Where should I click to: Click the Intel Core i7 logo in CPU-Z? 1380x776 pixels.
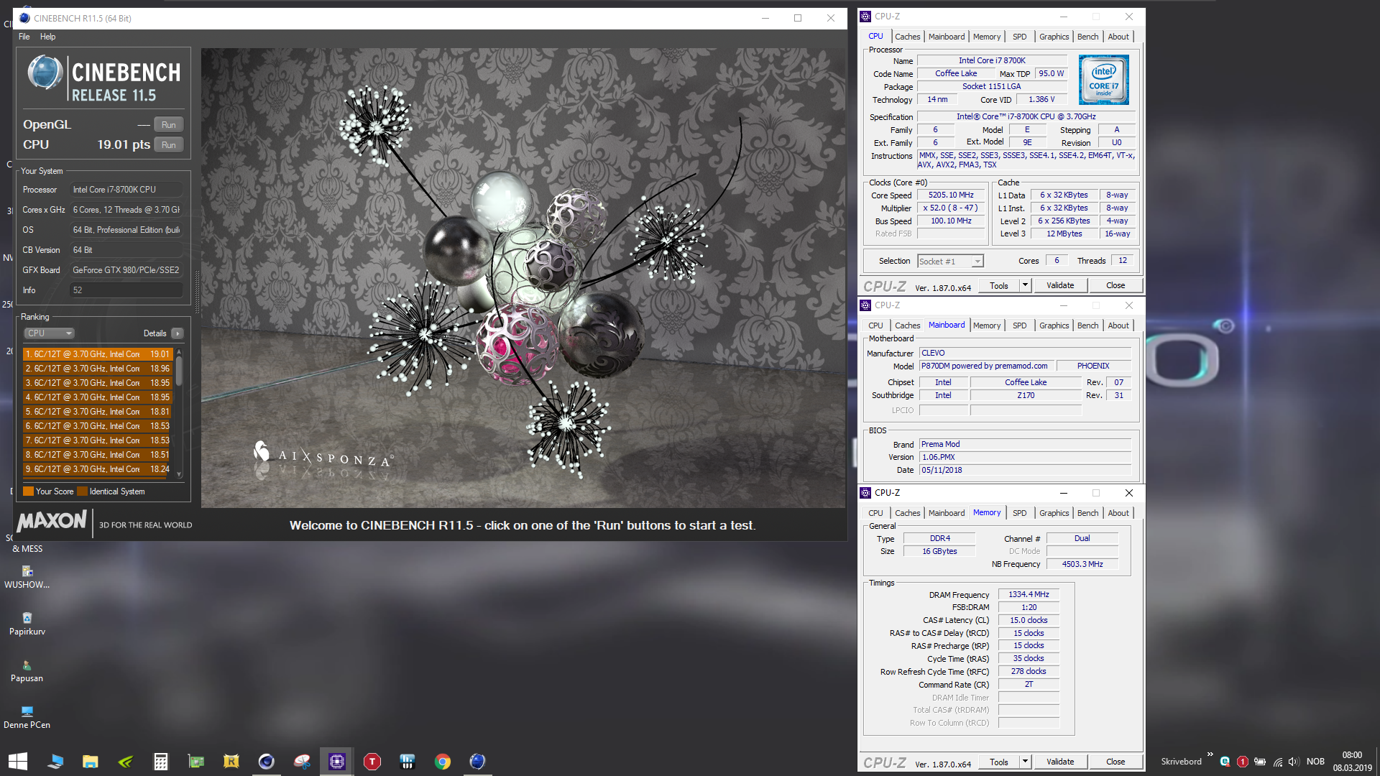click(x=1104, y=79)
